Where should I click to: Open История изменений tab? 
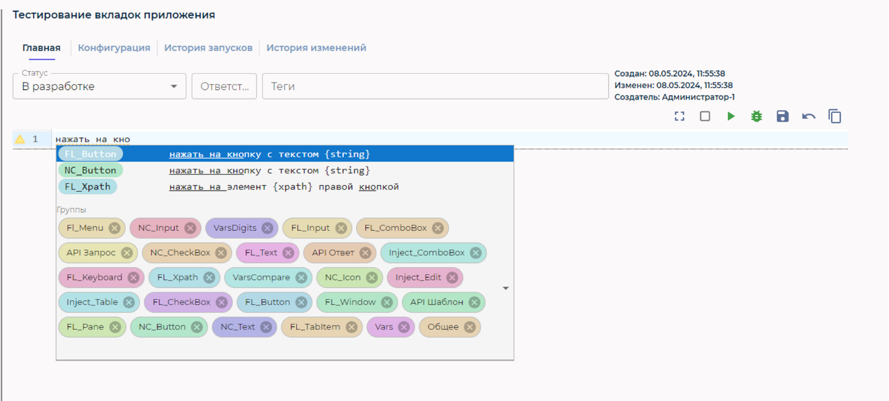pos(316,48)
